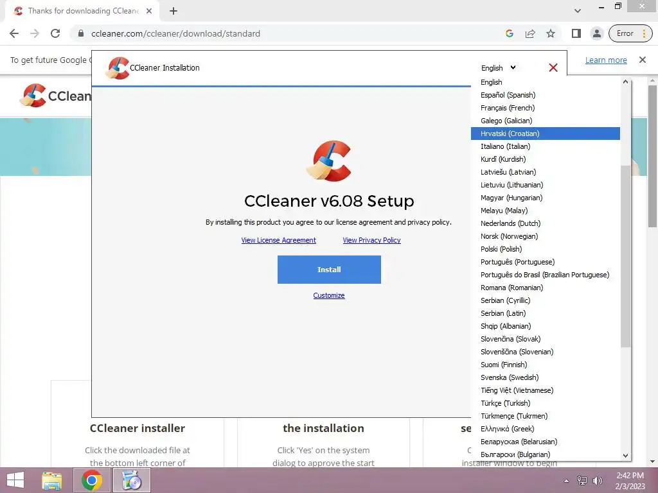658x493 pixels.
Task: Open Windows Start menu
Action: [x=15, y=480]
